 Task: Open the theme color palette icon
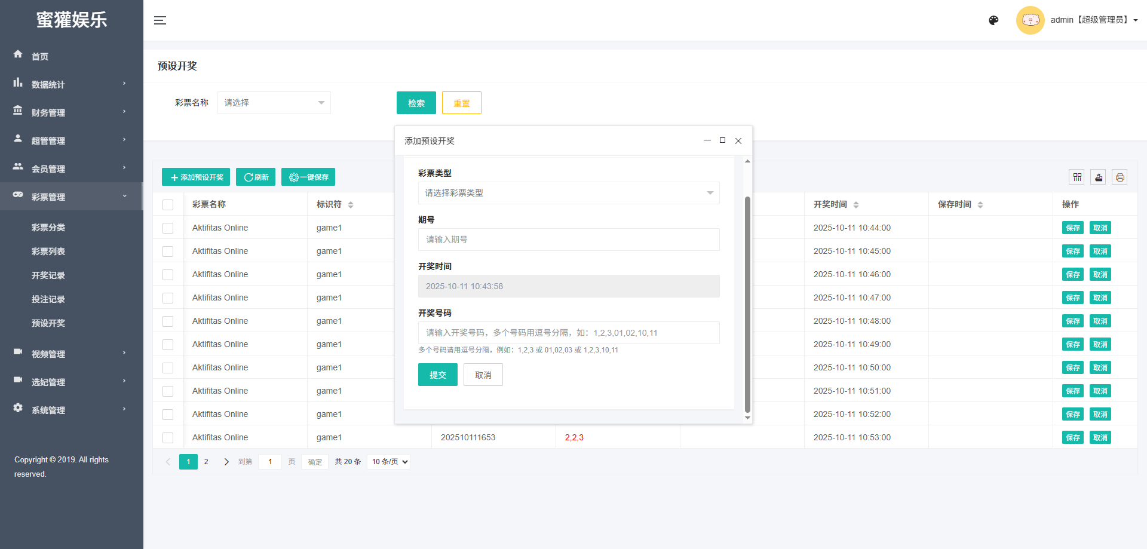point(993,20)
